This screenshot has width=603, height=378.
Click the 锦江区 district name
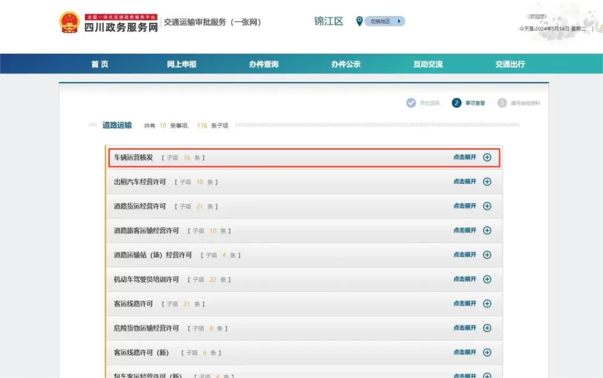[329, 21]
